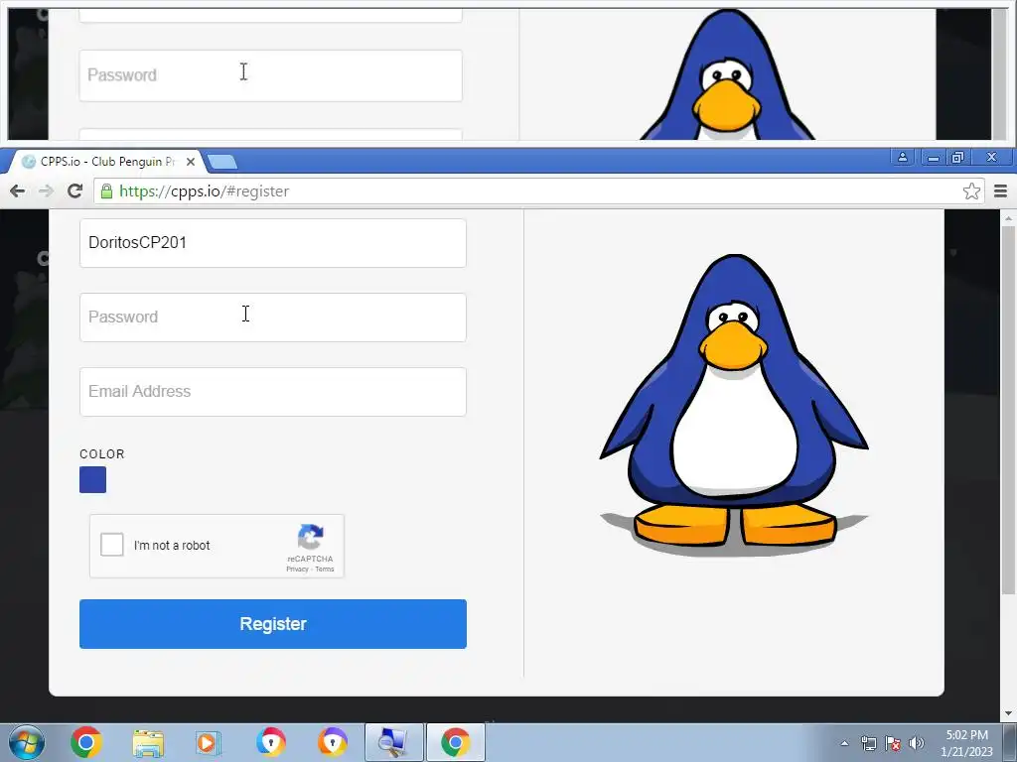Close the CPPS.io tab
The height and width of the screenshot is (762, 1017).
190,162
